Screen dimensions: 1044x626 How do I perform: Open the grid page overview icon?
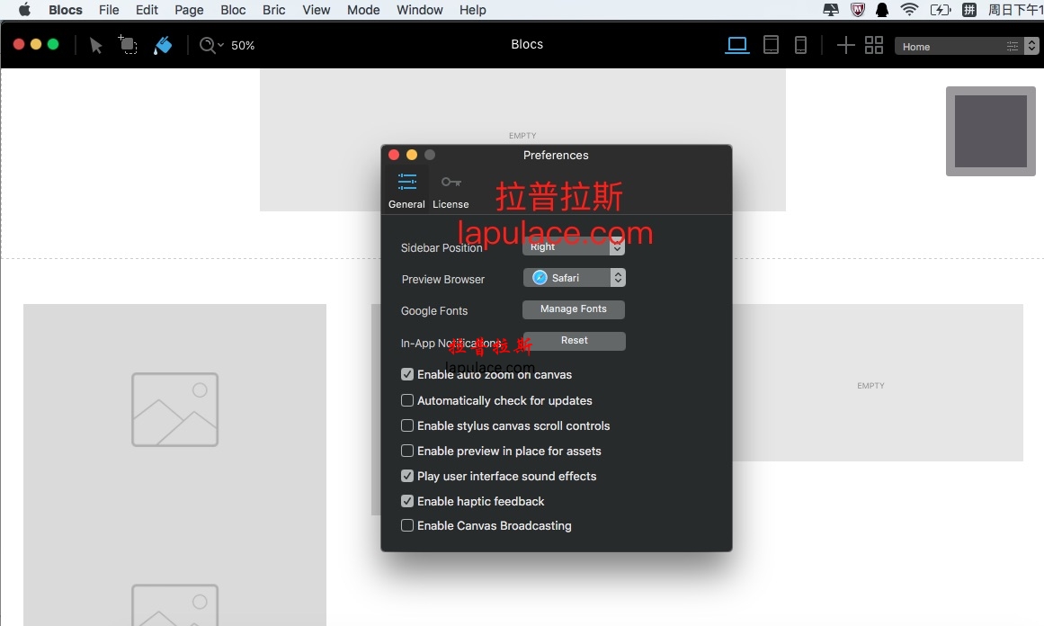click(x=873, y=45)
